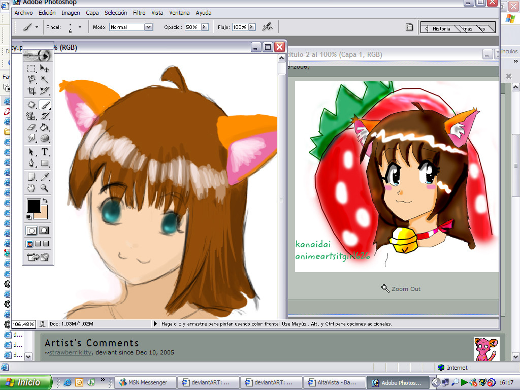Select the Hand tool
The height and width of the screenshot is (390, 520).
point(31,188)
